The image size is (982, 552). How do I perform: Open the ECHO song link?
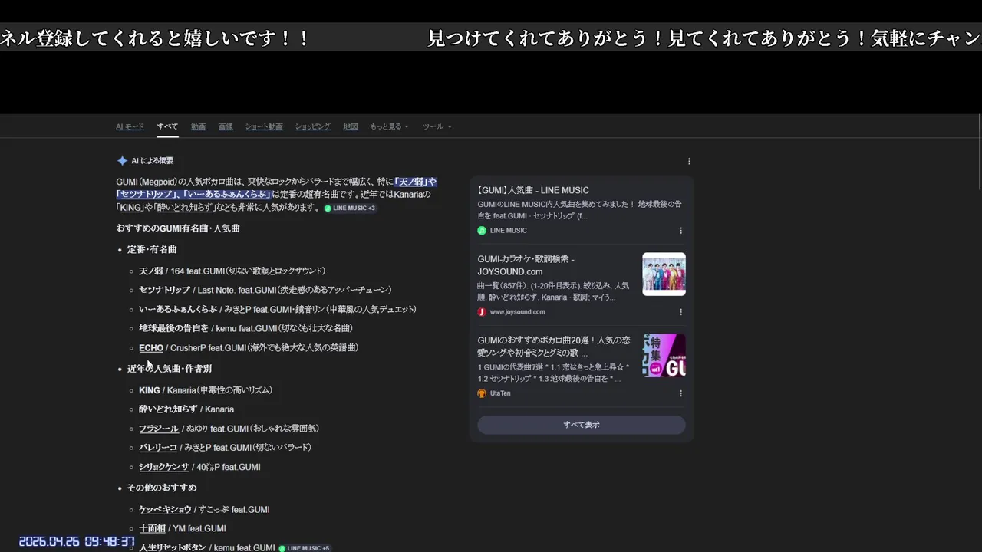coord(151,347)
